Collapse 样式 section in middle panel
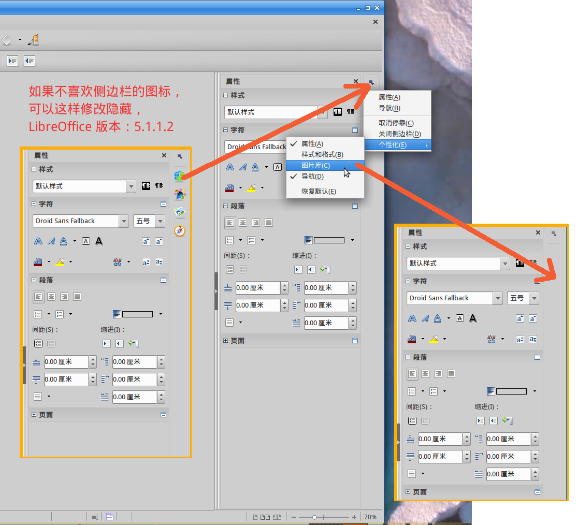577x525 pixels. 226,95
